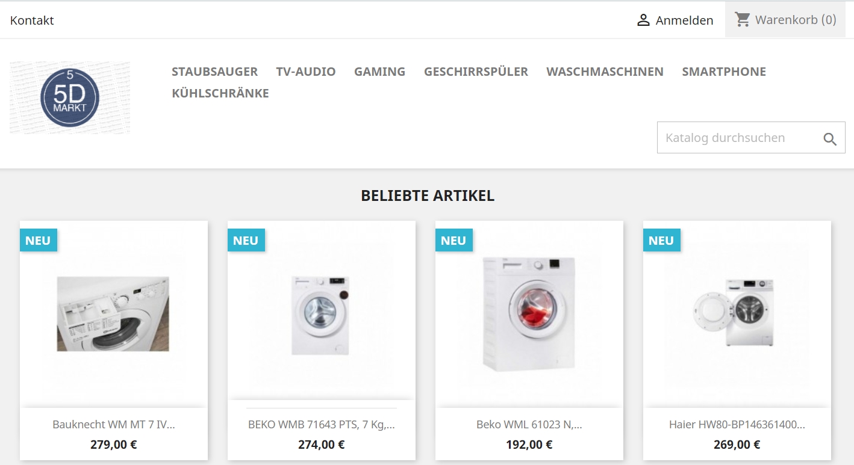Screen dimensions: 854x465
Task: Open the 5D Markt logo homepage
Action: click(70, 97)
